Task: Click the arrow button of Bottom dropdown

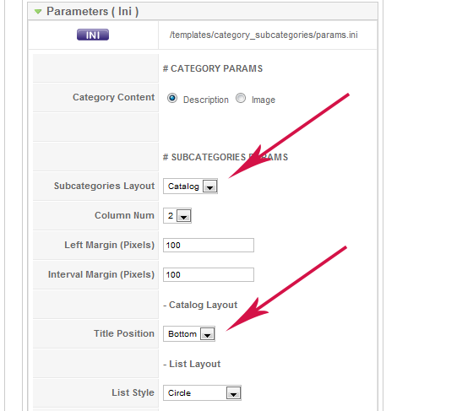Action: click(x=207, y=334)
